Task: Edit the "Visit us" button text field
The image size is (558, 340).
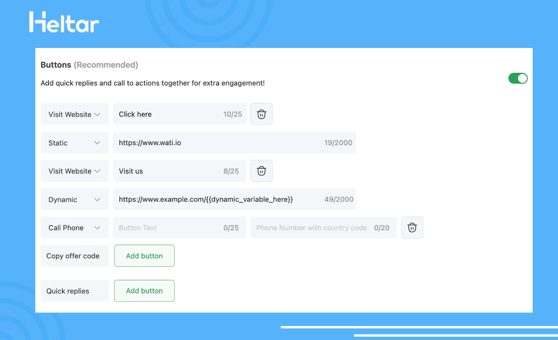Action: 168,171
